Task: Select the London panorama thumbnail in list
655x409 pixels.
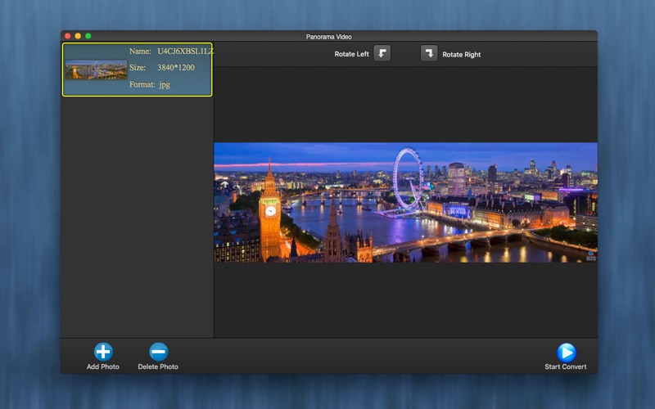Action: tap(97, 70)
